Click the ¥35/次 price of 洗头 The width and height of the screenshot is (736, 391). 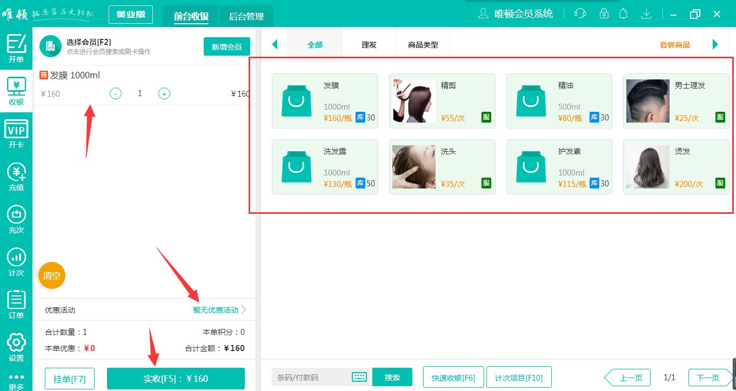click(453, 184)
